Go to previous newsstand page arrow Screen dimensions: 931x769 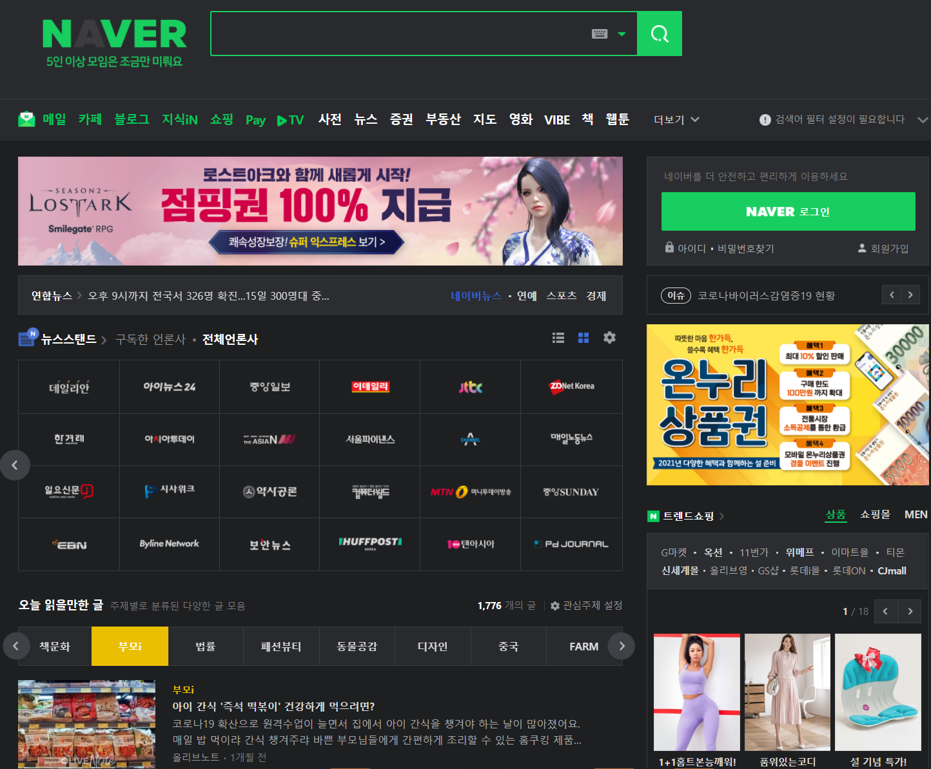[x=15, y=465]
